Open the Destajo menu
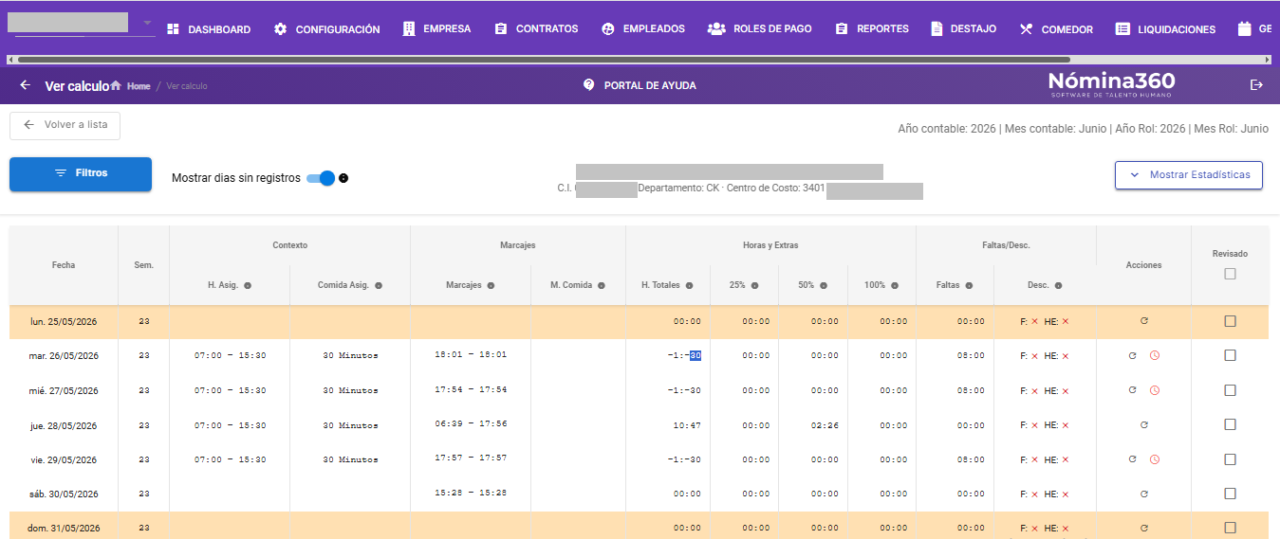This screenshot has height=539, width=1280. click(964, 29)
